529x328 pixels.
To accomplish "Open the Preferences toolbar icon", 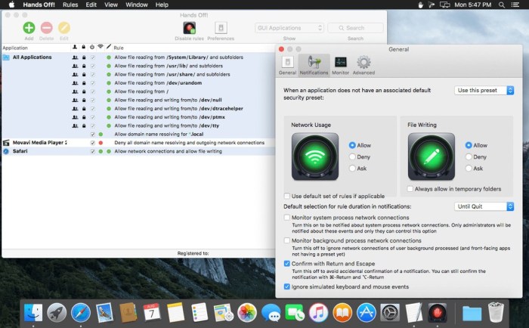I will click(221, 27).
